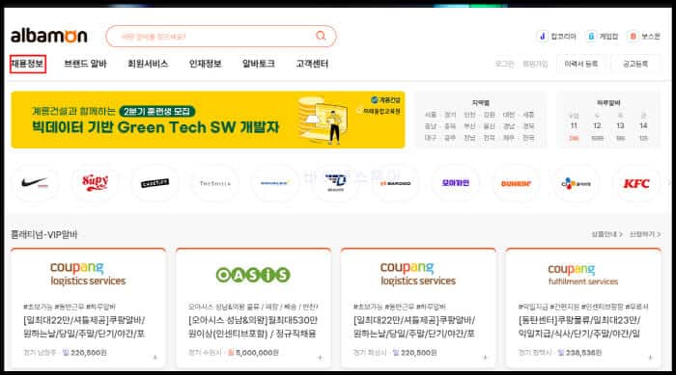This screenshot has width=676, height=375.
Task: Open the coupang fulfillment services card logo
Action: point(583,274)
